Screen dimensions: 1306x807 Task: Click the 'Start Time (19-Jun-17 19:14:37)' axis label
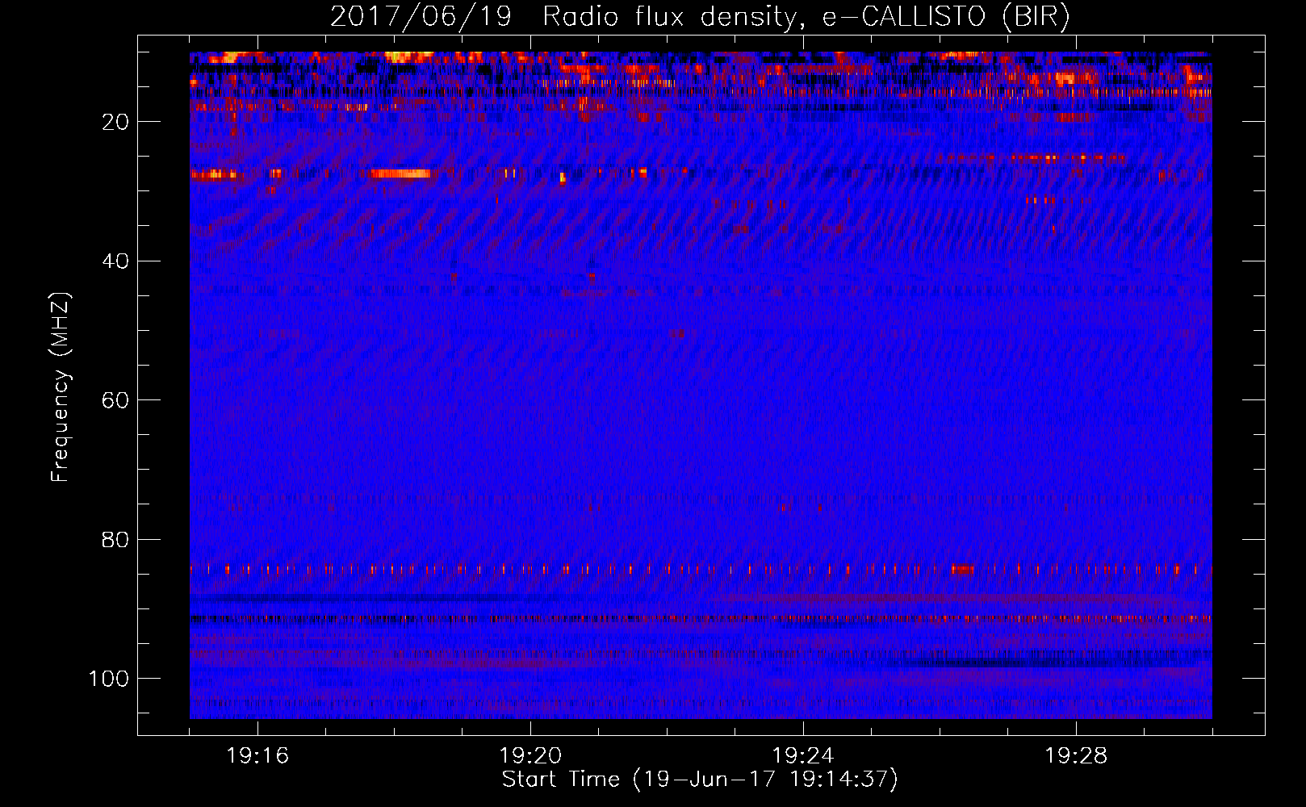700,780
